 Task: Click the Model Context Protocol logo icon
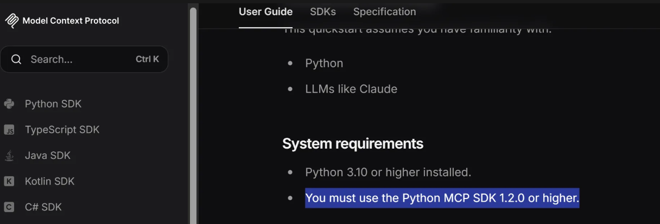click(11, 21)
